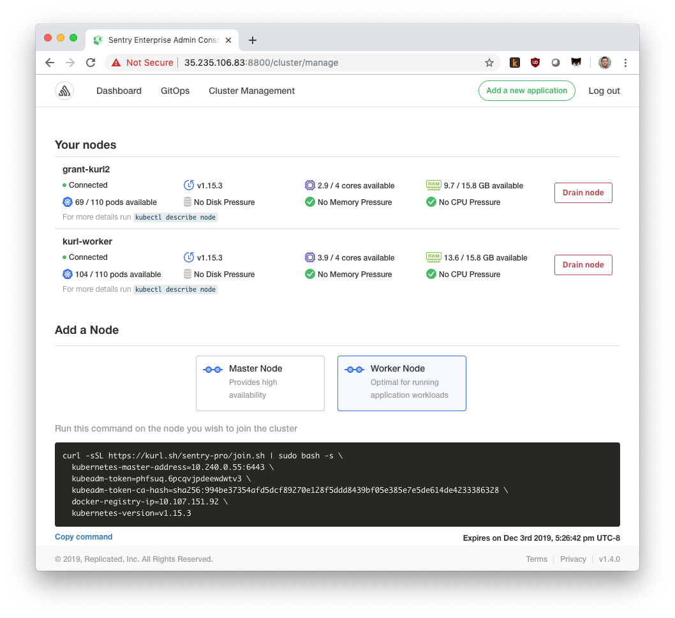Click the memory pressure checkmark for grant-kurl2
The image size is (675, 618).
point(310,202)
